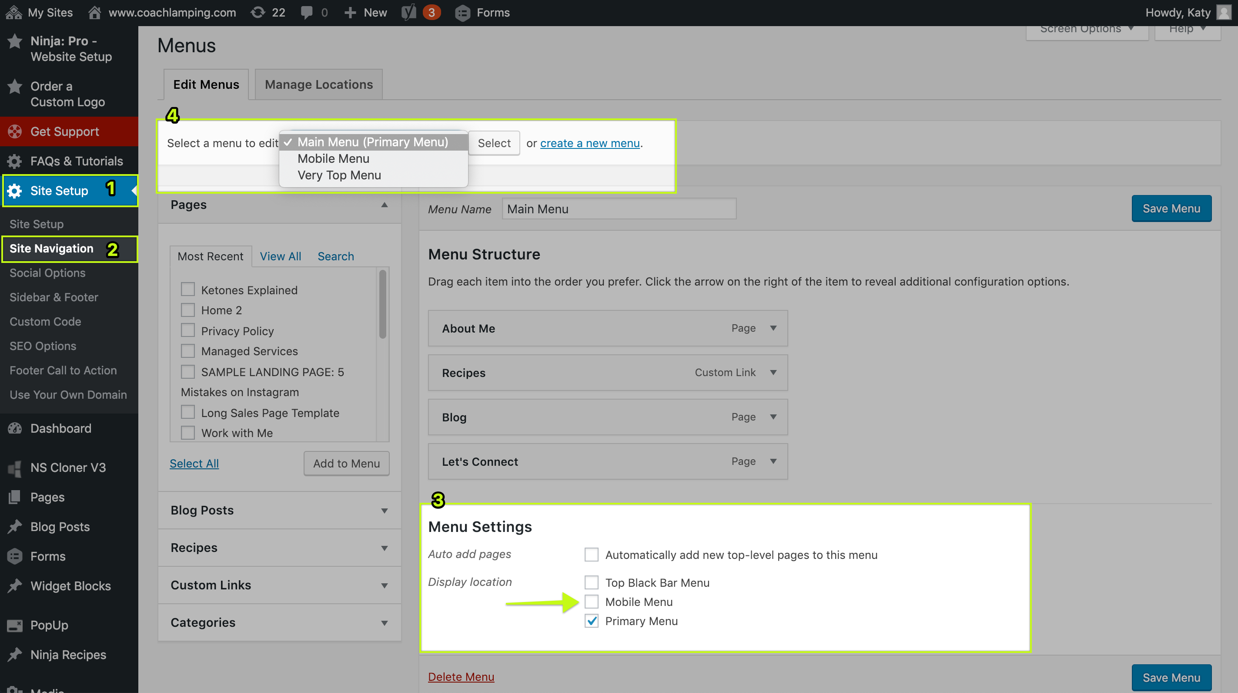Choose Very Top Menu from dropdown list
Viewport: 1238px width, 693px height.
(339, 175)
